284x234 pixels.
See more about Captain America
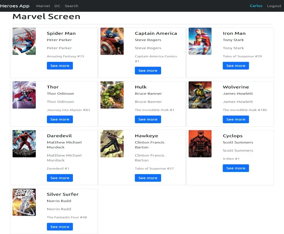point(148,71)
